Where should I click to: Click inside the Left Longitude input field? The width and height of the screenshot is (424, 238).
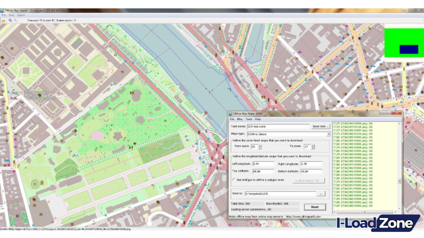pos(264,164)
